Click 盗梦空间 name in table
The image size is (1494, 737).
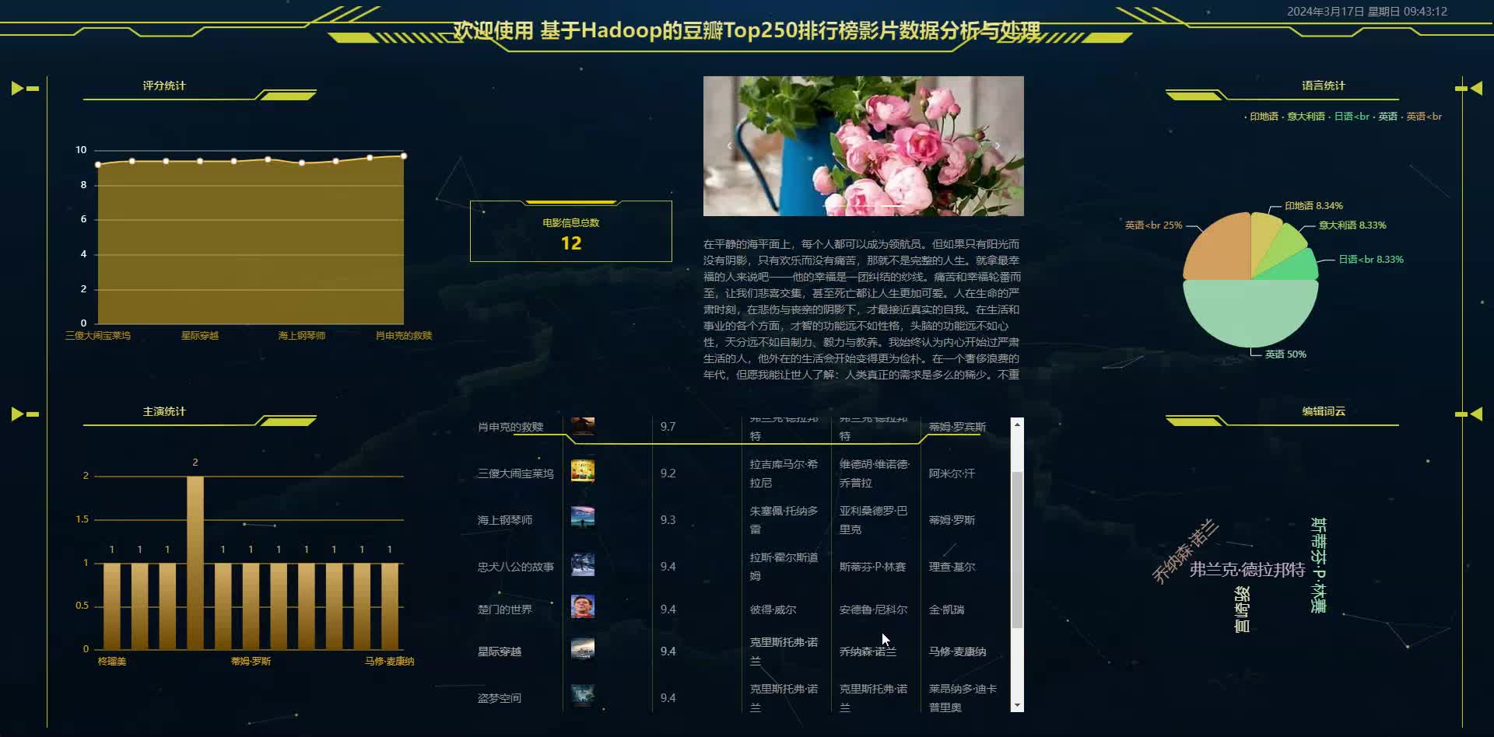pyautogui.click(x=500, y=698)
